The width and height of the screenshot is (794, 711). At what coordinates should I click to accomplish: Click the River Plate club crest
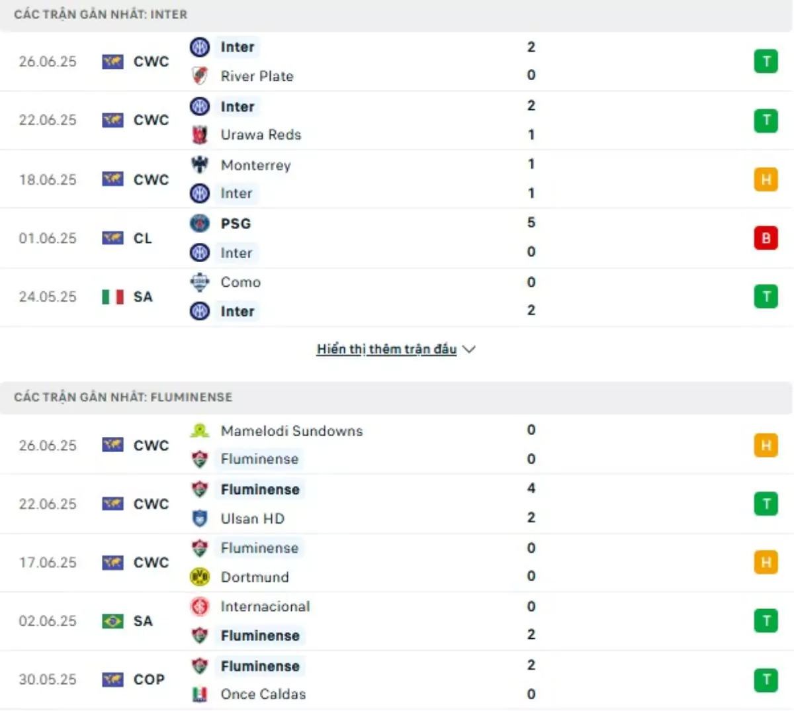point(200,75)
